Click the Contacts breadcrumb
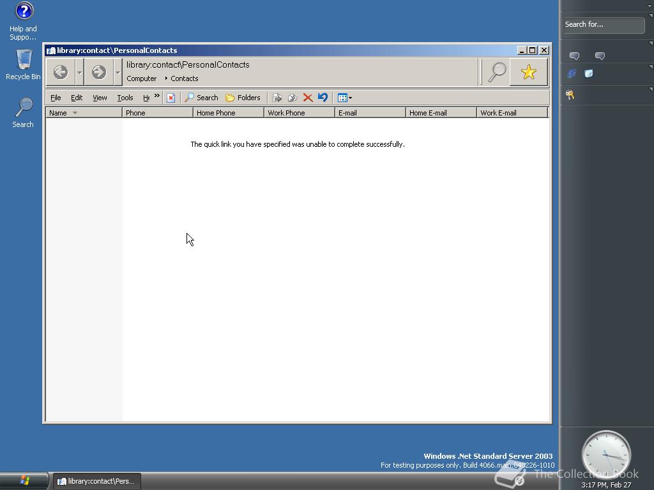This screenshot has width=654, height=490. [185, 78]
